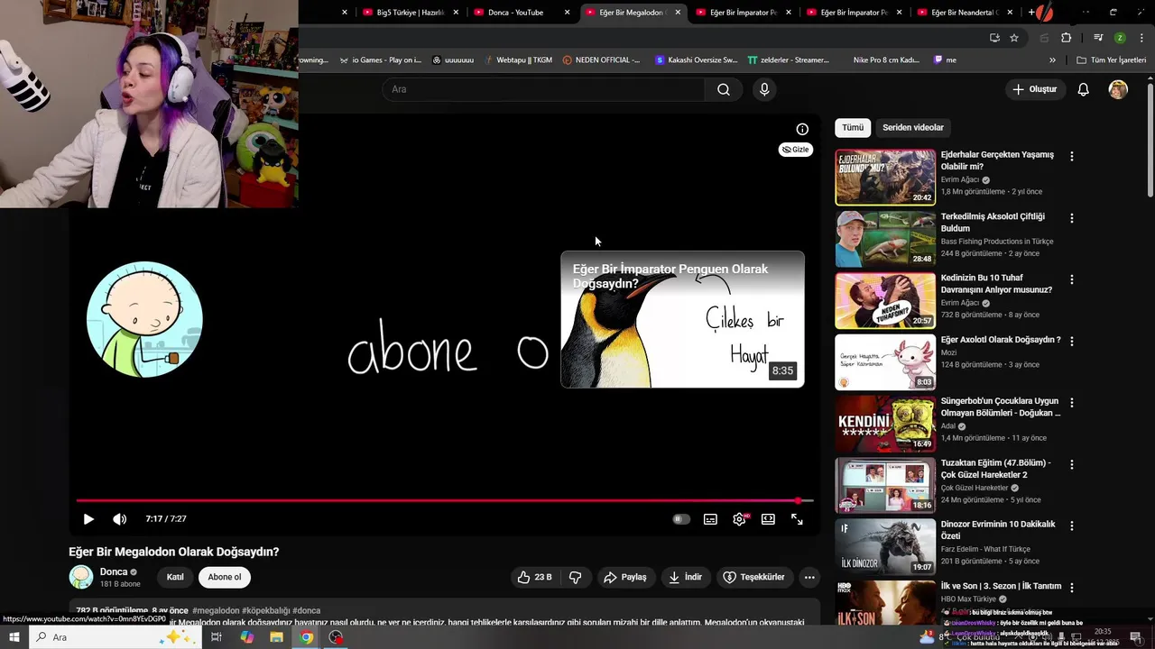Open Task View on taskbar
This screenshot has width=1155, height=649.
(x=217, y=637)
